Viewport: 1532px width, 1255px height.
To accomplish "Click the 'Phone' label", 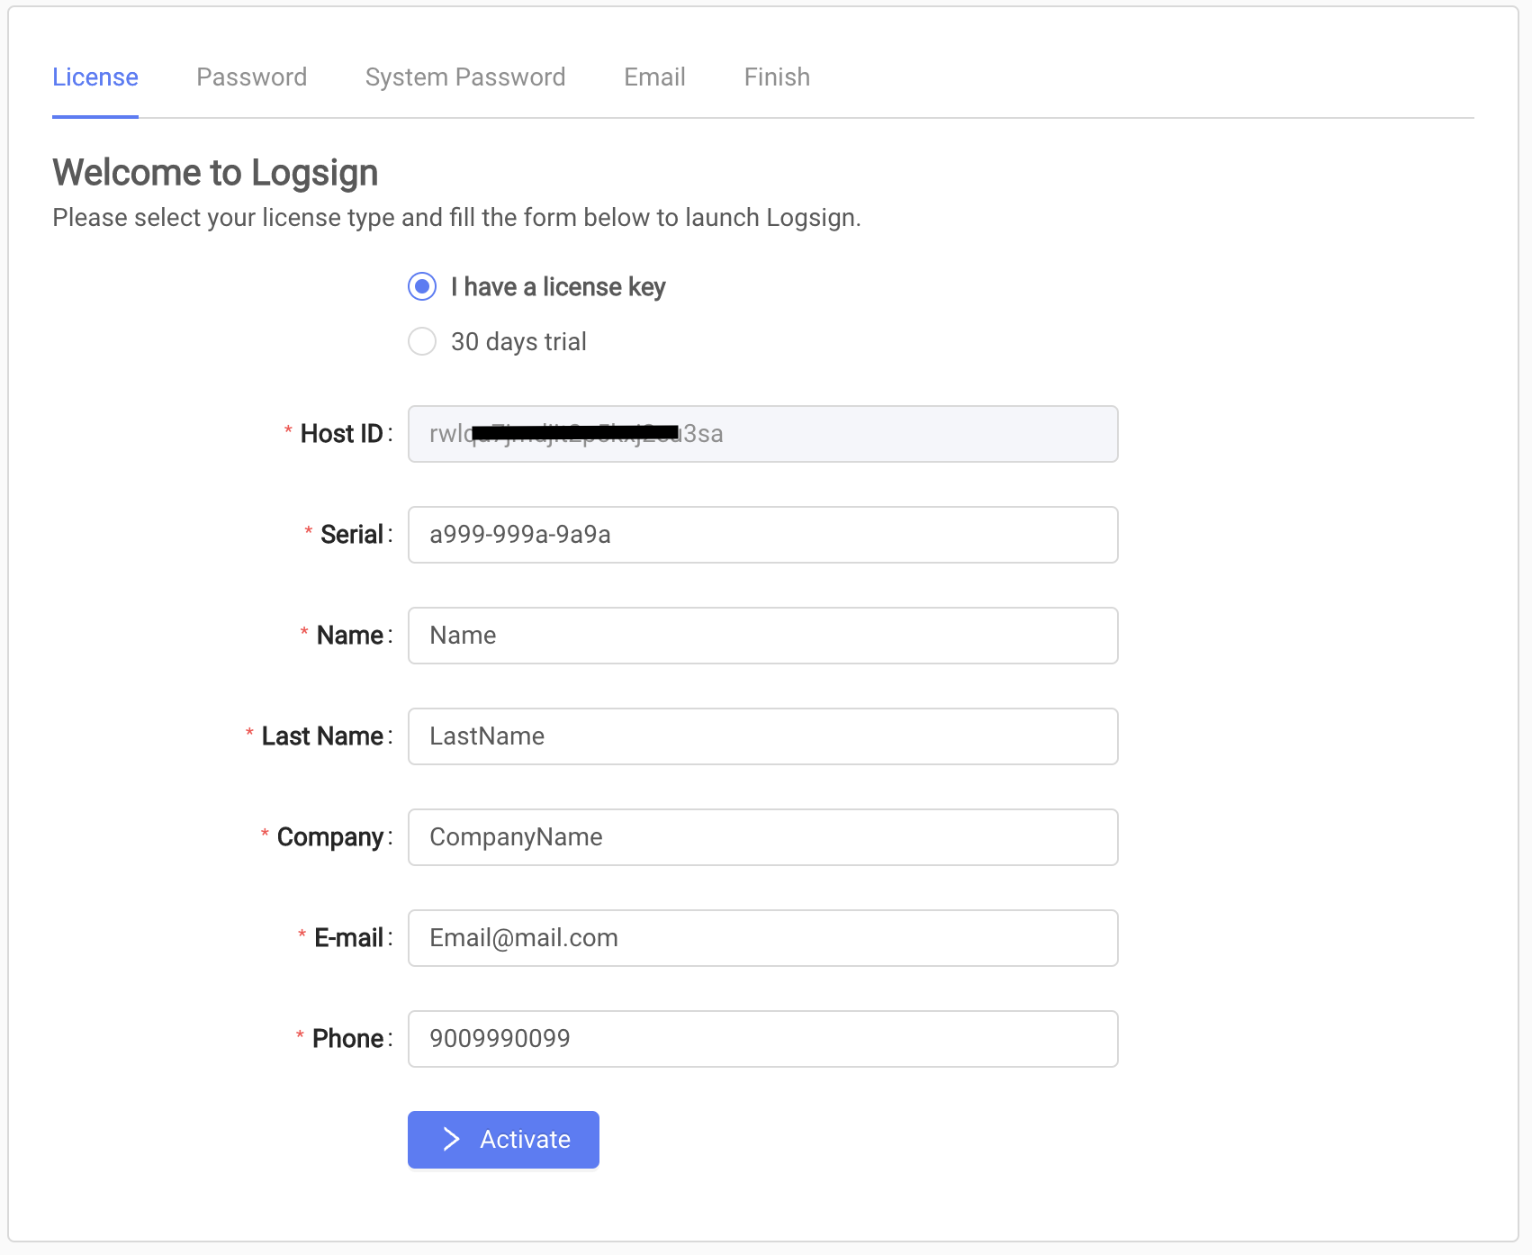I will (348, 1039).
